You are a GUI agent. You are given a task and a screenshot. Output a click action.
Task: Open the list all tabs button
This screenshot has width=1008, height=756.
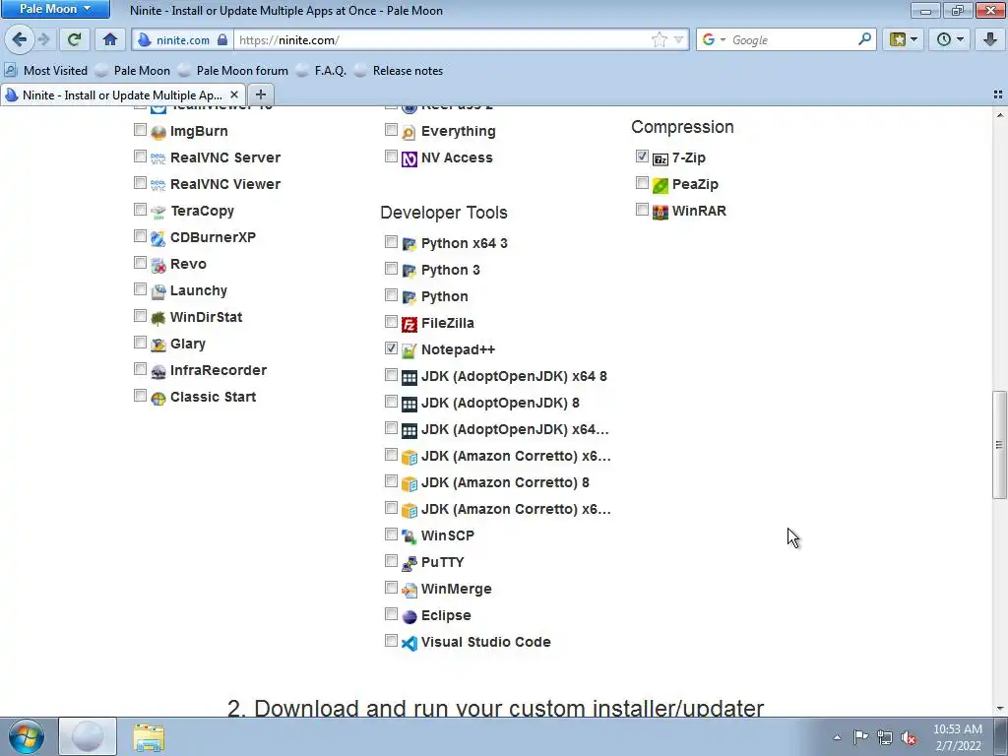pyautogui.click(x=998, y=94)
